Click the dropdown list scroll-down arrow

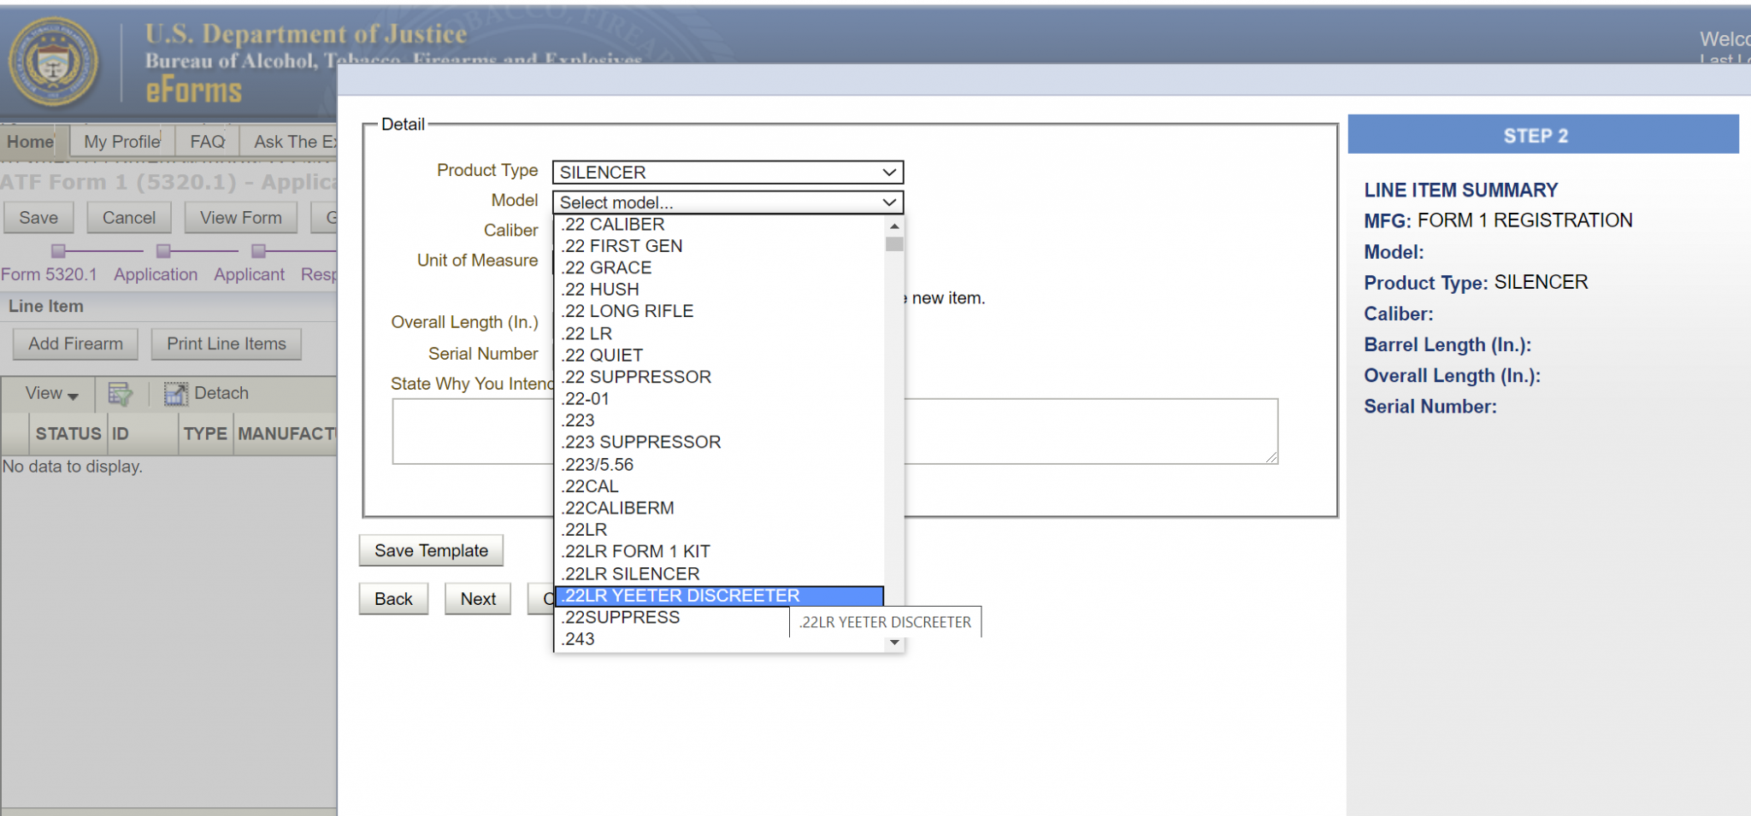[x=894, y=643]
